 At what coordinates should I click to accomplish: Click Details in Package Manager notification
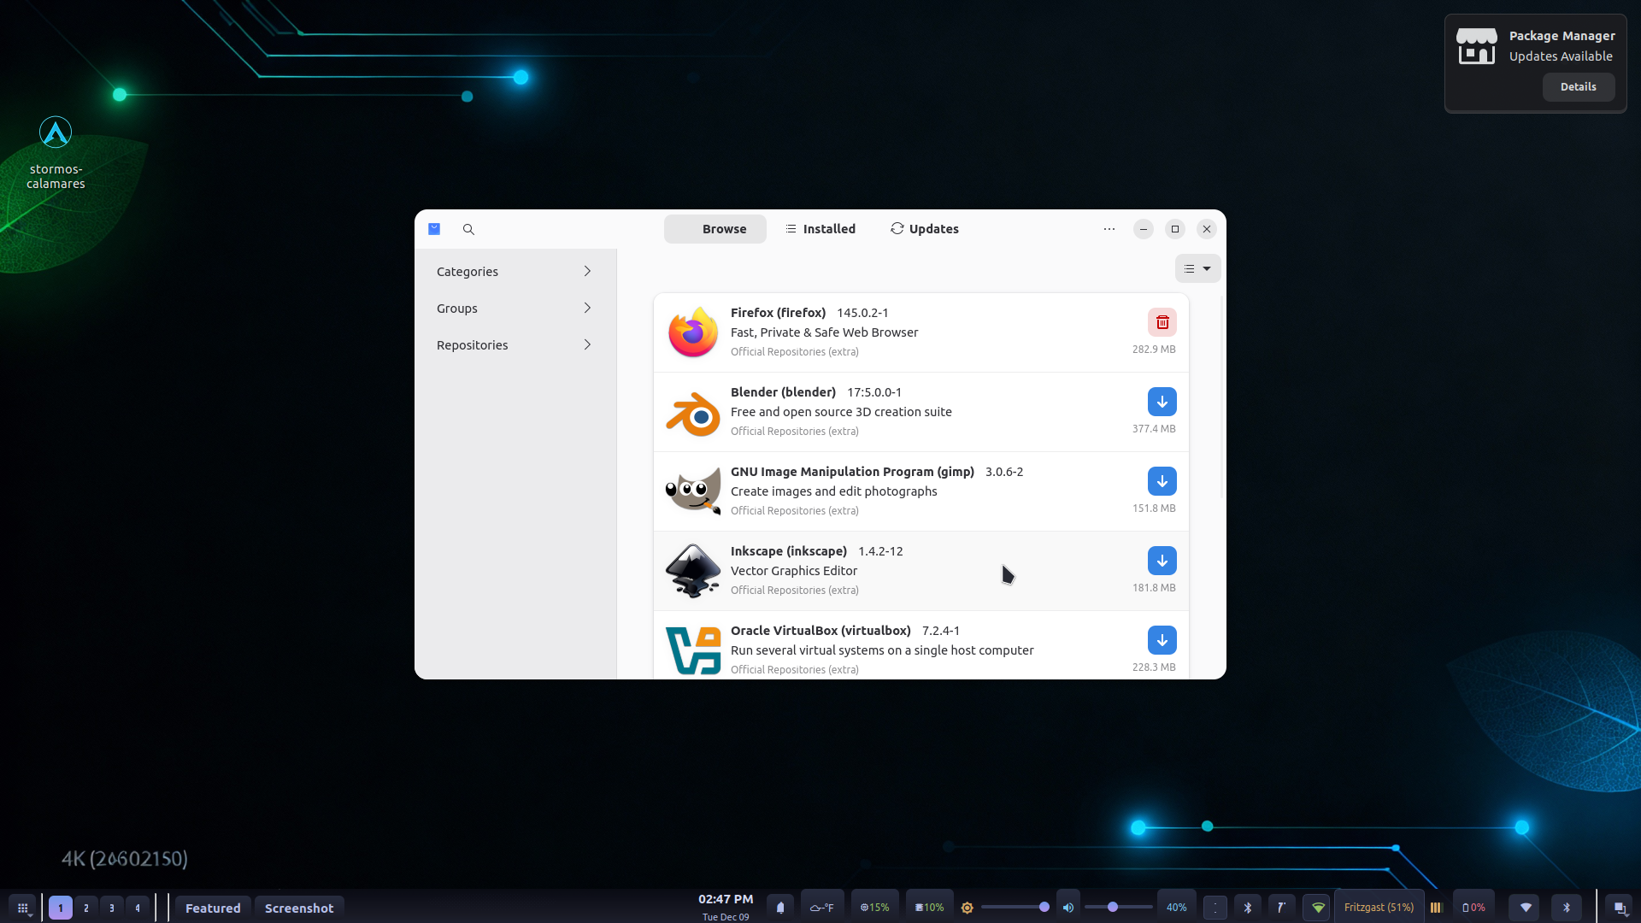(x=1578, y=87)
